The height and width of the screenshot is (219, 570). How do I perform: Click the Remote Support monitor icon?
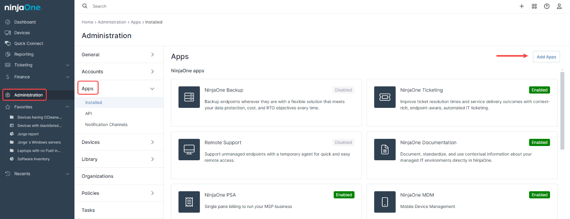click(x=189, y=150)
